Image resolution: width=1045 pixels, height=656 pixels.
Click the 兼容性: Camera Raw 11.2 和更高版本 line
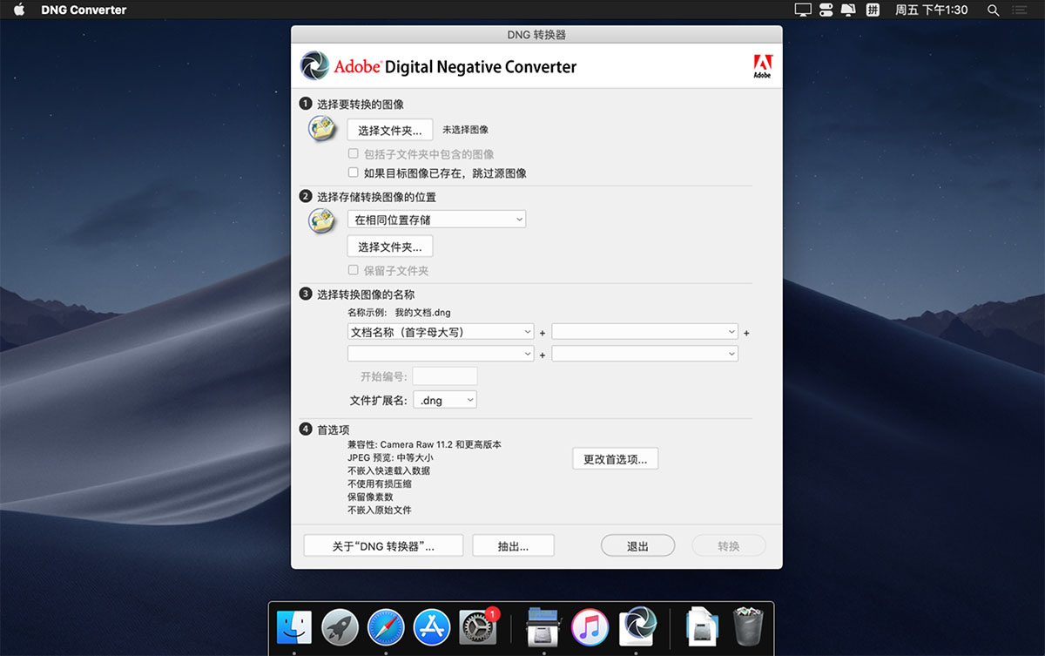click(424, 444)
